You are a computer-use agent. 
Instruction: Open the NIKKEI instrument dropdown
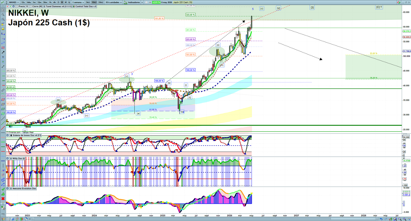[x=14, y=2]
